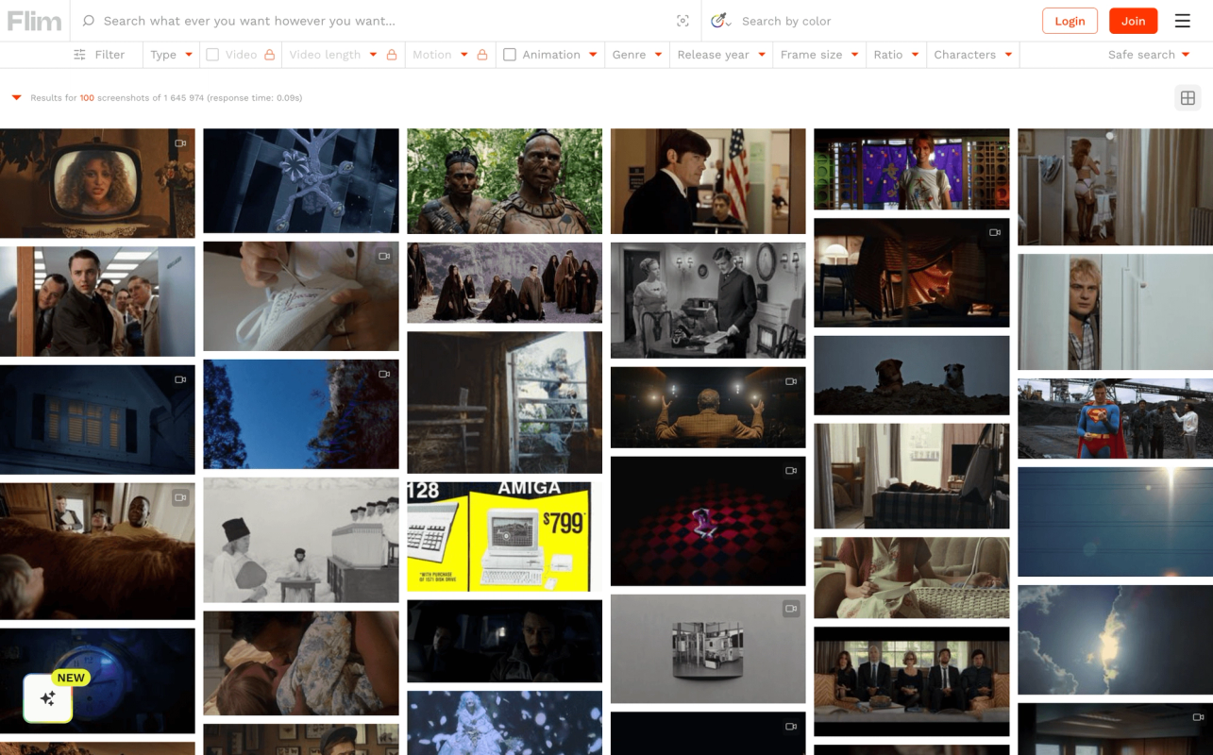Open the Video length dropdown
This screenshot has height=755, width=1213.
[333, 55]
